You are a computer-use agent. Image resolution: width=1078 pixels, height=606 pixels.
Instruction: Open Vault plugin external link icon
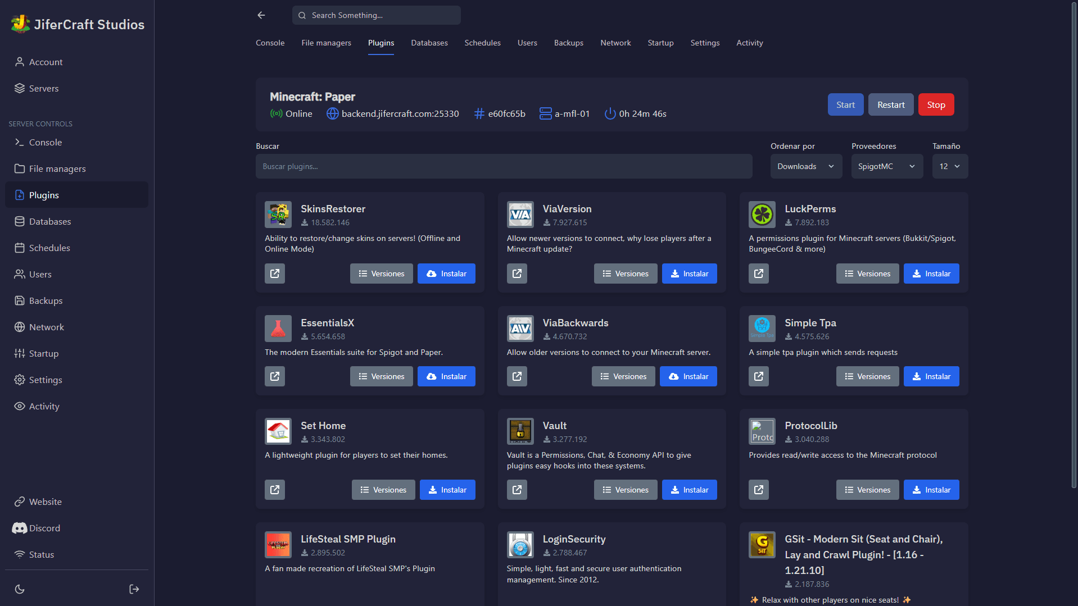(517, 490)
